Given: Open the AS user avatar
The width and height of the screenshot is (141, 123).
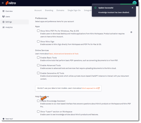Looking at the screenshot, I should (x=135, y=3).
